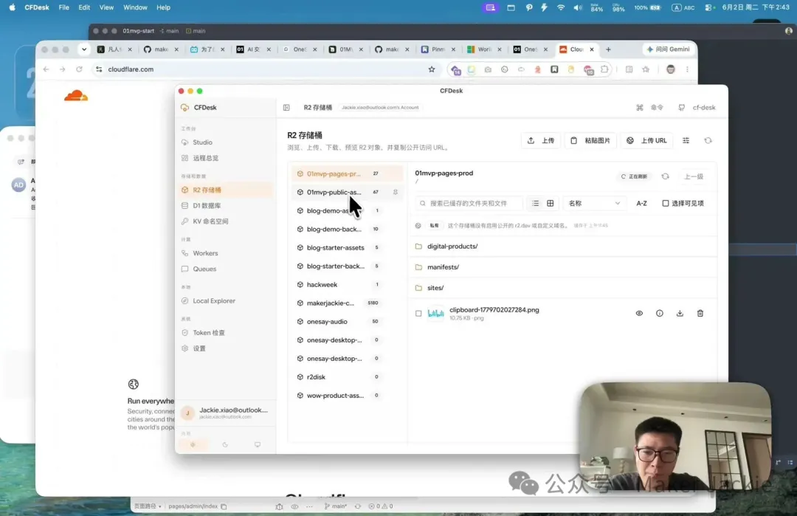Click the 上传 URL button
This screenshot has height=516, width=797.
click(646, 141)
